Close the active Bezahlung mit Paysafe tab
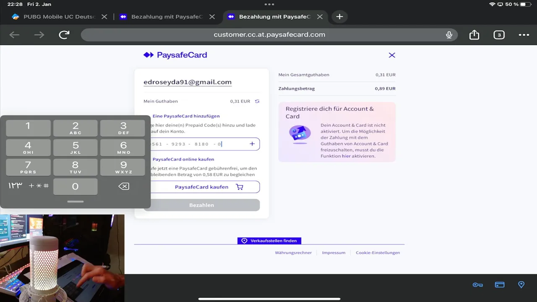This screenshot has width=537, height=302. pyautogui.click(x=320, y=17)
